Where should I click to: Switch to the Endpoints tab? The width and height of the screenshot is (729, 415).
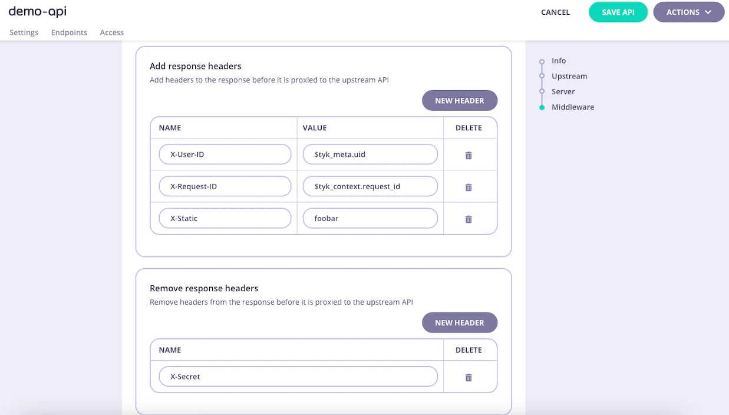[x=69, y=32]
